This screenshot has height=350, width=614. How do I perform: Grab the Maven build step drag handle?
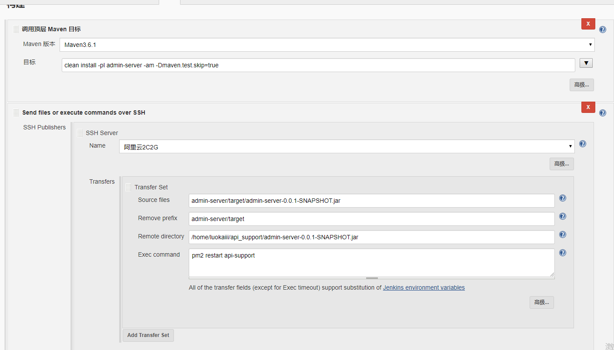(x=16, y=30)
